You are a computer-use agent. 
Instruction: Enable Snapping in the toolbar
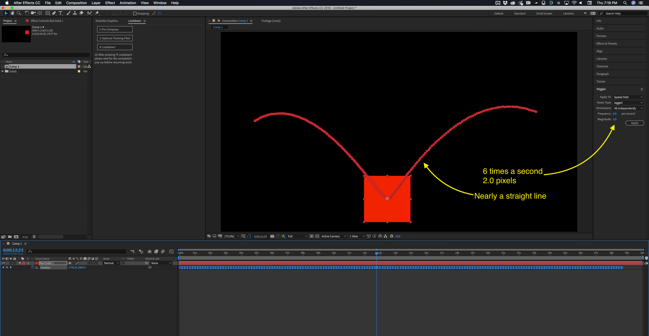135,13
